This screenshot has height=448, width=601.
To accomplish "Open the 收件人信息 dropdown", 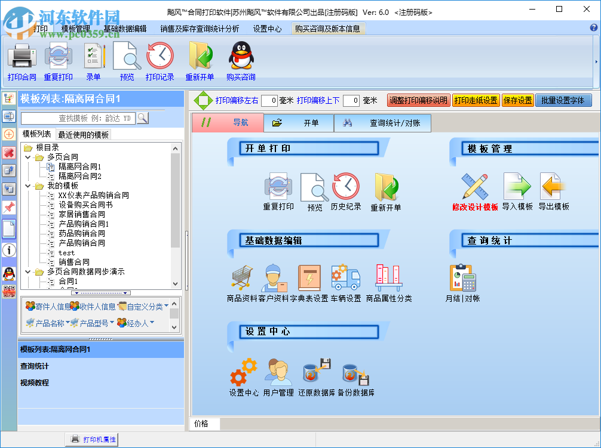I will point(93,306).
